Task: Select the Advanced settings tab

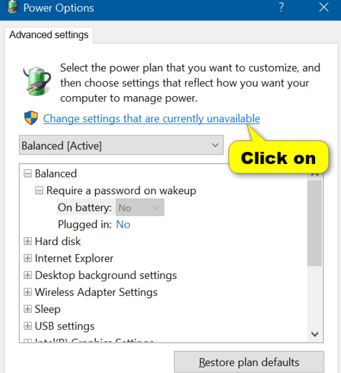Action: 49,35
